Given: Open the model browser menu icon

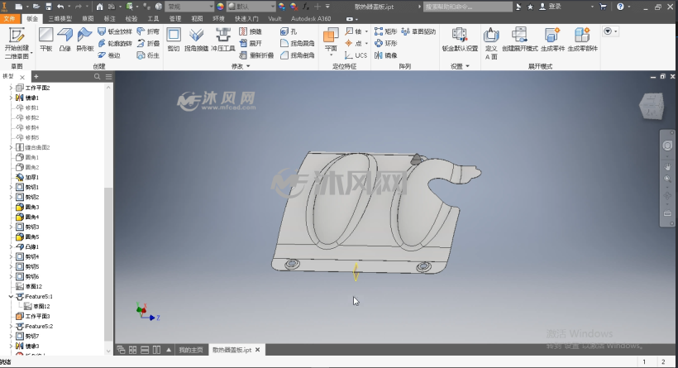Looking at the screenshot, I should click(108, 77).
